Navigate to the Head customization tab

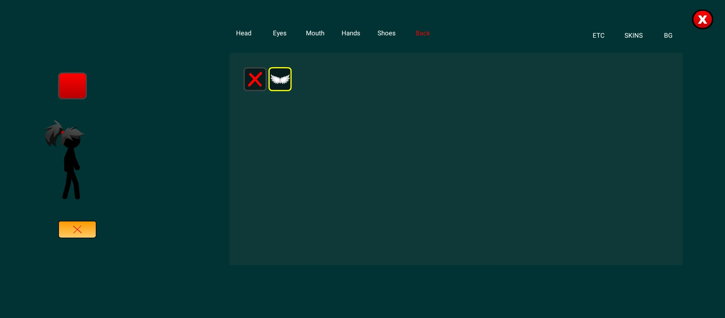(244, 33)
